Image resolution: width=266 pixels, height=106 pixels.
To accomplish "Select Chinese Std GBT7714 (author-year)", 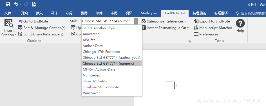I will 112,58.
